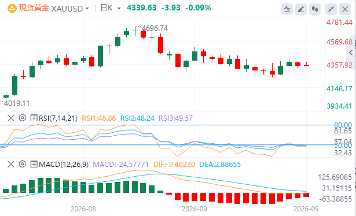Open the candlestick indicator settings icon

pos(315,9)
